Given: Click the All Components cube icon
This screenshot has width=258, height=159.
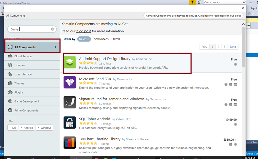Looking at the screenshot, I should [10, 47].
